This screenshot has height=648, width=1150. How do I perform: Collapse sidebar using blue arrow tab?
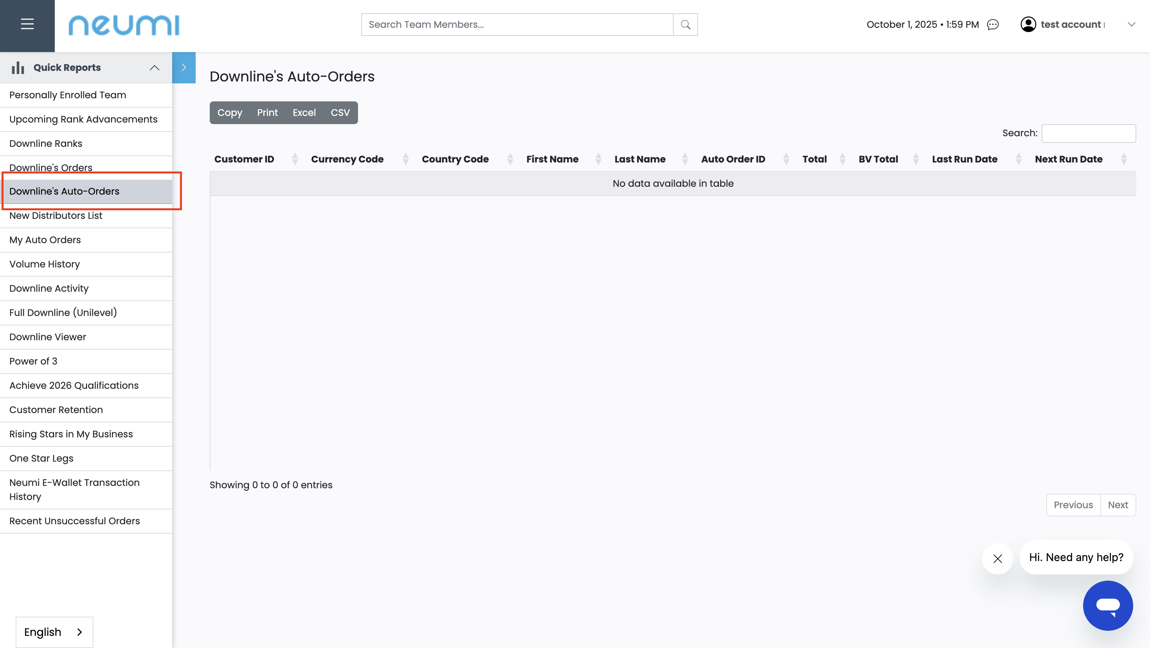tap(184, 67)
